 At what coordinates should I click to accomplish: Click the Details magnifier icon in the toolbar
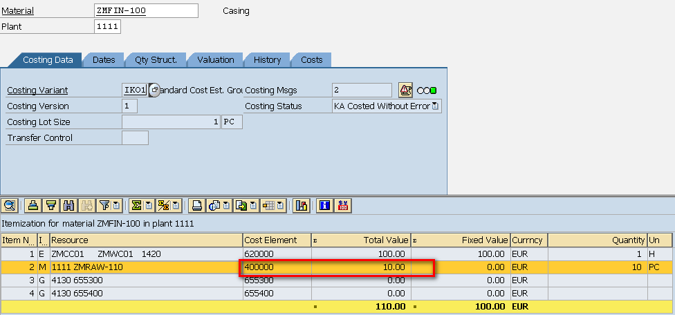click(10, 205)
